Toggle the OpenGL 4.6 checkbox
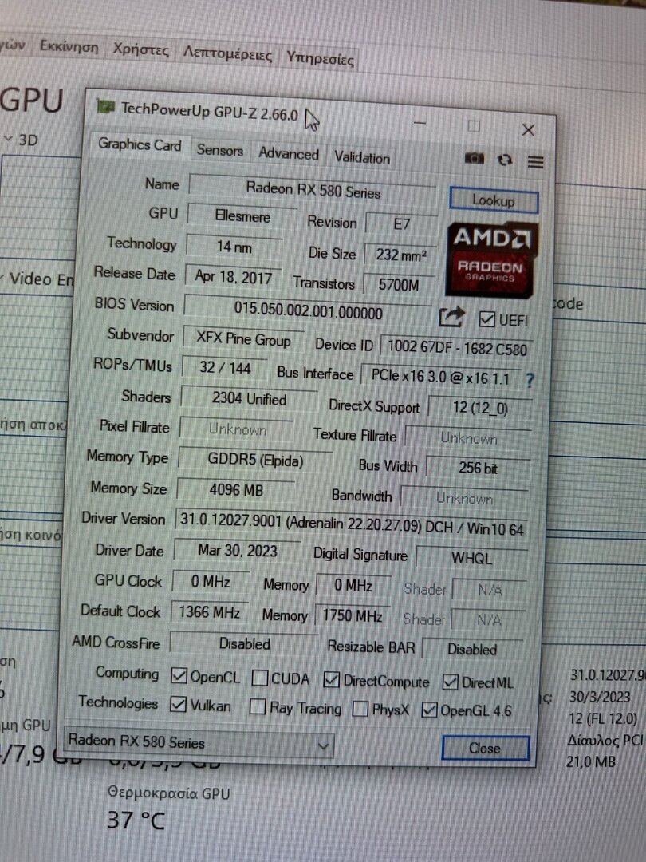 (429, 710)
